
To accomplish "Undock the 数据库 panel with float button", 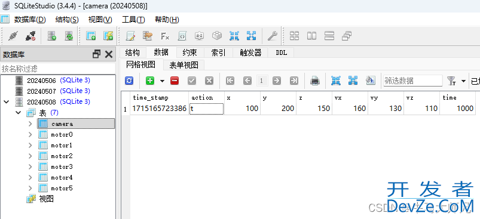I will [96, 54].
